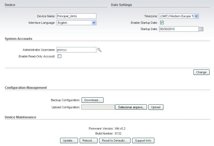Click the Firmware Version value XM.v5.2

120,129
